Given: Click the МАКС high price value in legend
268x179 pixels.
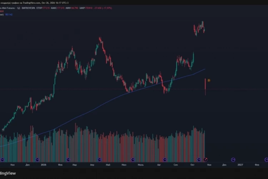Looking at the screenshot, I should coord(61,8).
